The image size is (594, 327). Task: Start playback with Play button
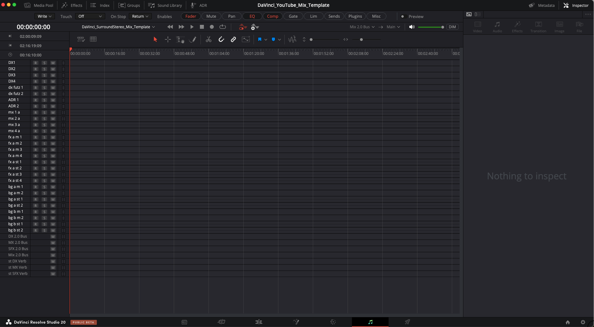click(192, 27)
